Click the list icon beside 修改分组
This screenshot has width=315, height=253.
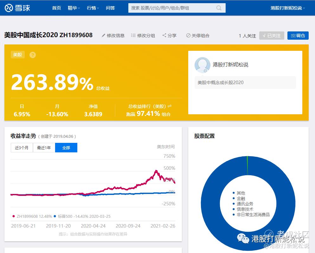pyautogui.click(x=133, y=36)
